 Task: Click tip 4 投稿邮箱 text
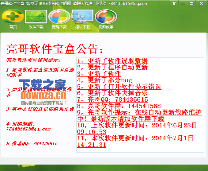coord(28,126)
